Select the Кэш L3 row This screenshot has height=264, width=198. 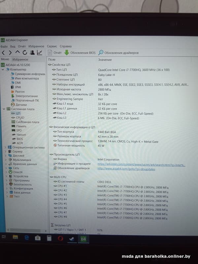coord(96,118)
